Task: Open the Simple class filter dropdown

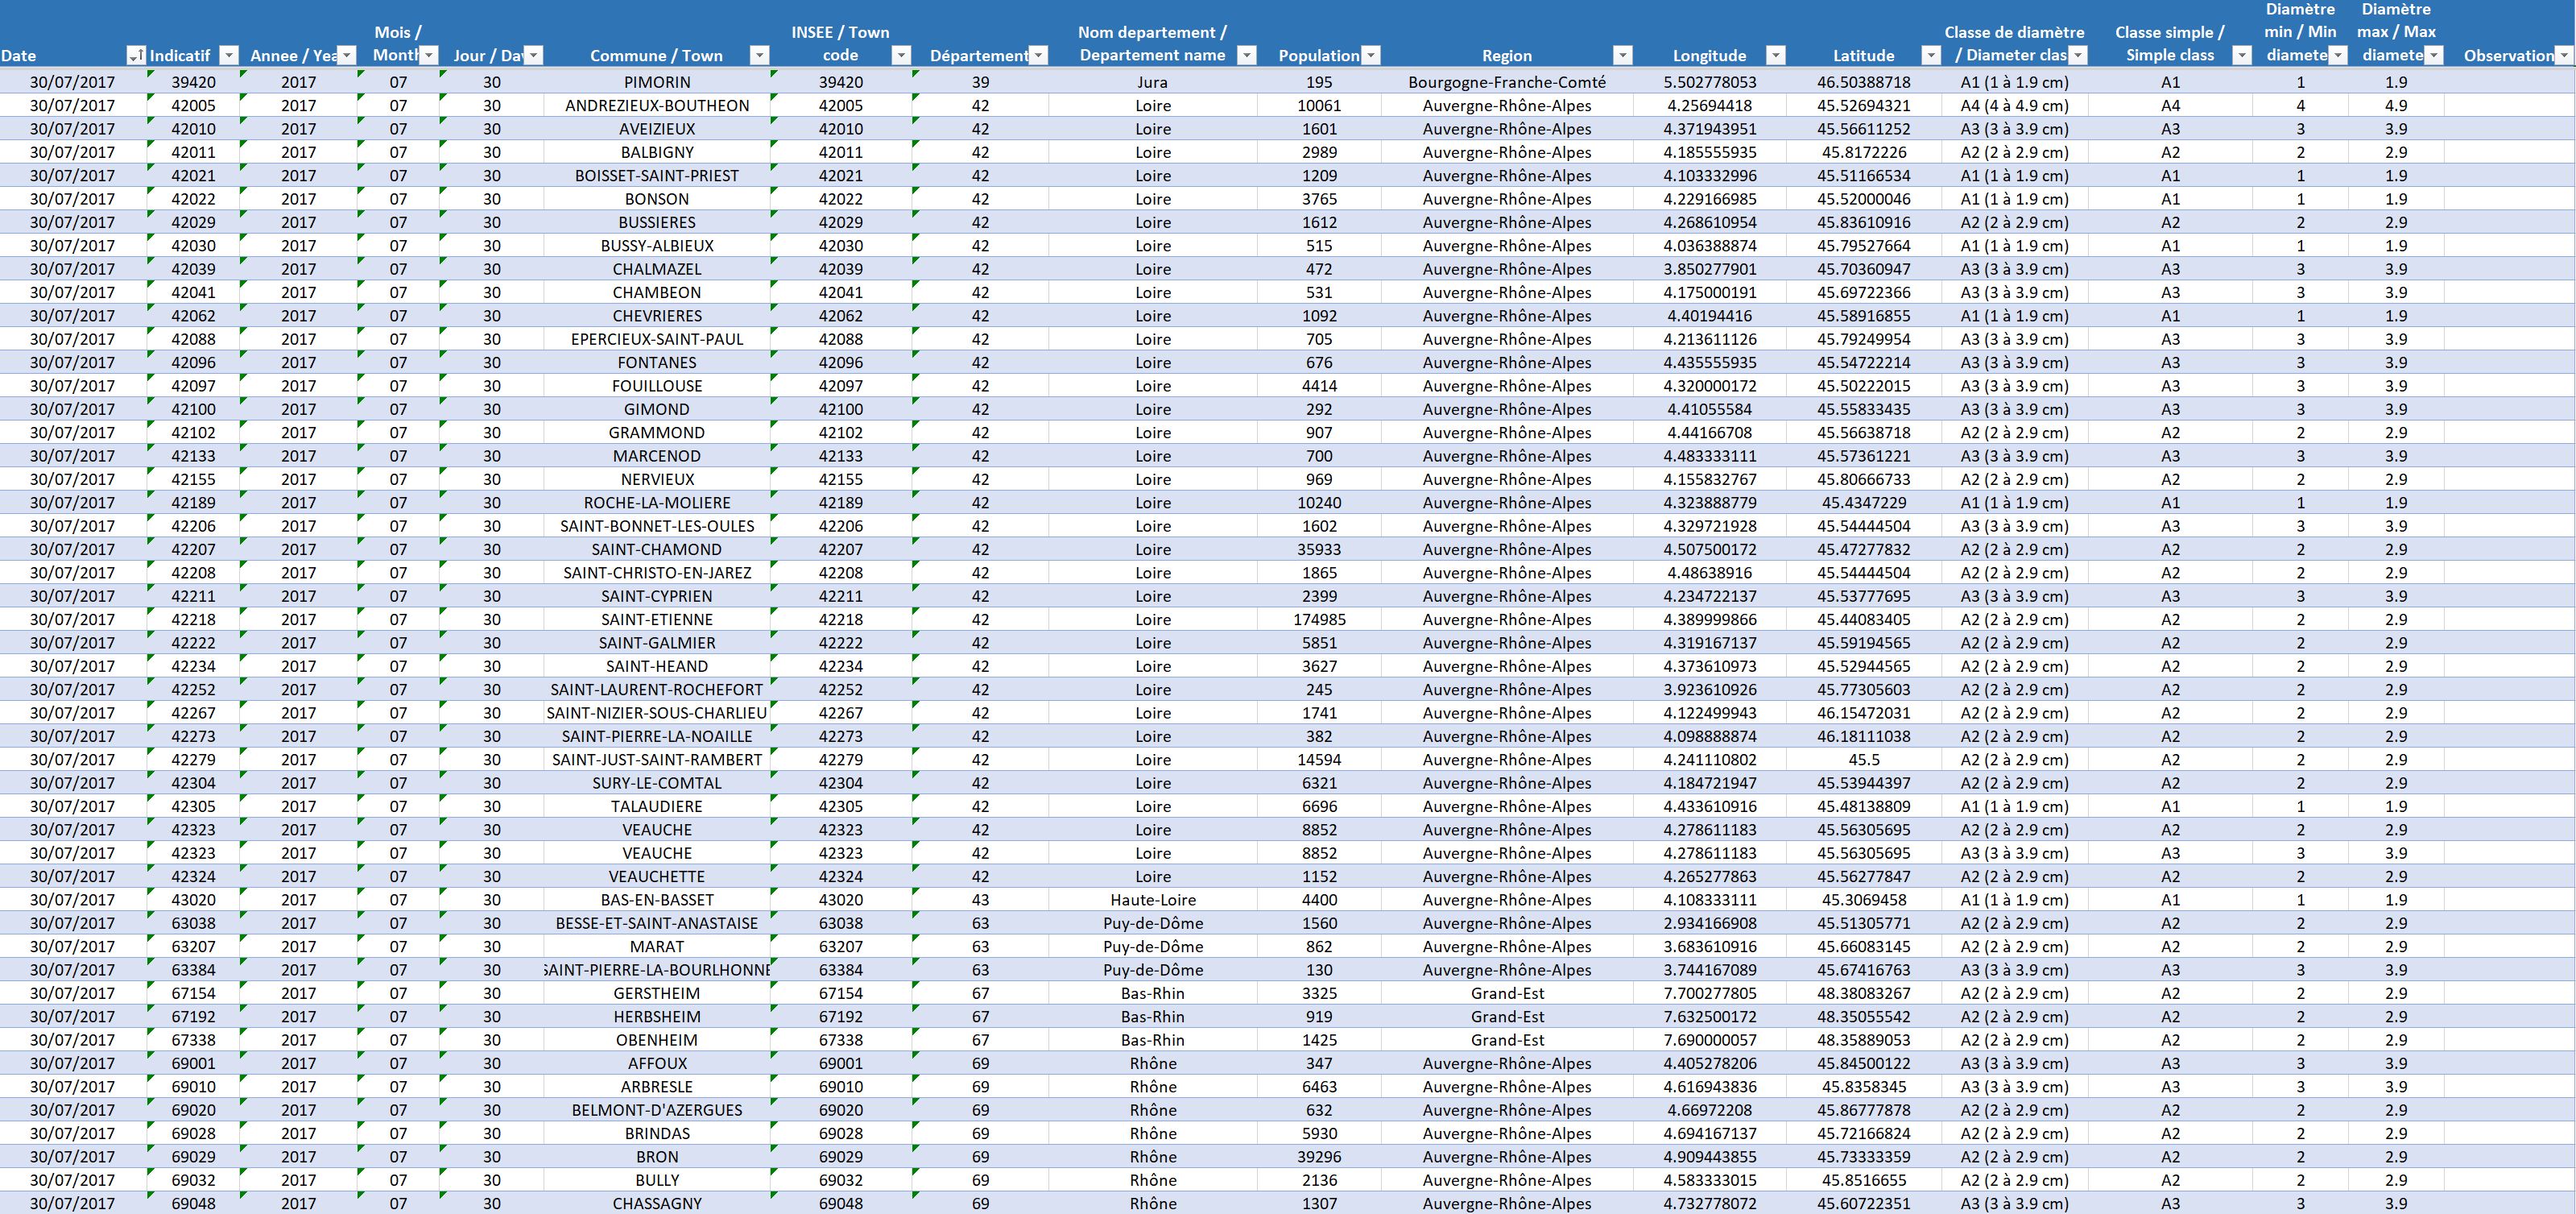Action: pyautogui.click(x=2241, y=56)
